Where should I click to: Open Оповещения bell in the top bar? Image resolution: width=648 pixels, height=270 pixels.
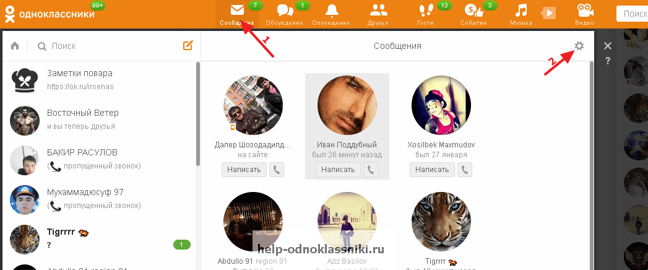331,14
